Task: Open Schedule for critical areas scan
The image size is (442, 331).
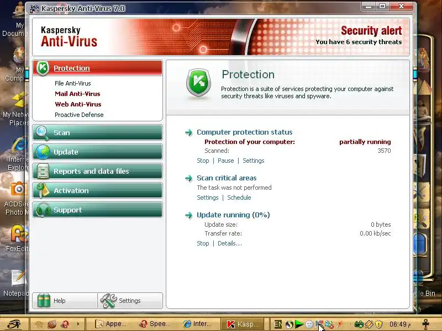Action: click(x=239, y=197)
